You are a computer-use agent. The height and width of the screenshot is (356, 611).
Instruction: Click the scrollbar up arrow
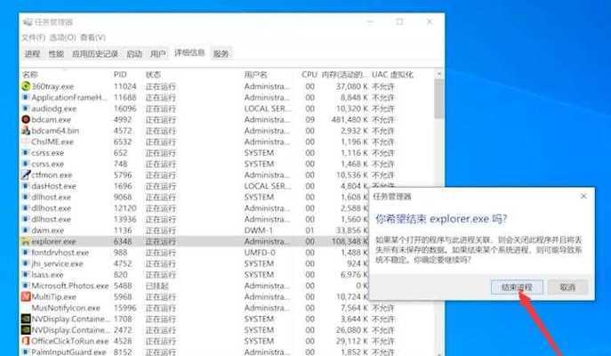(439, 74)
